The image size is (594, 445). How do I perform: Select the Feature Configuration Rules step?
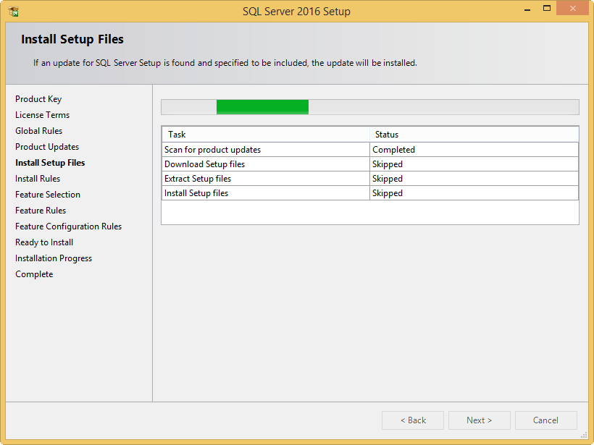pos(69,226)
